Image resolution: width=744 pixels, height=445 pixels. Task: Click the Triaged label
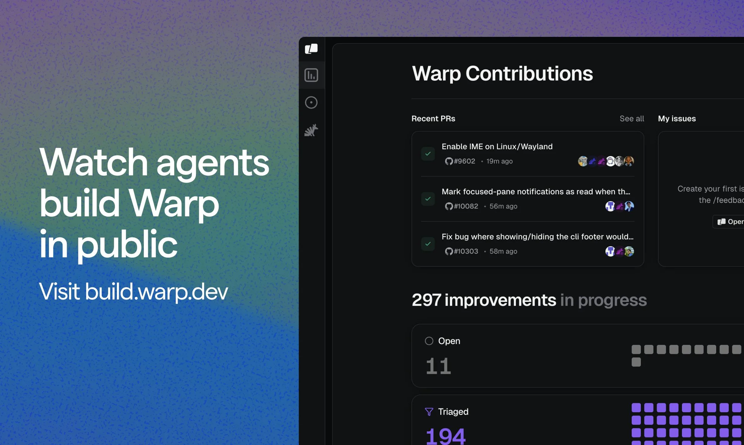point(453,412)
